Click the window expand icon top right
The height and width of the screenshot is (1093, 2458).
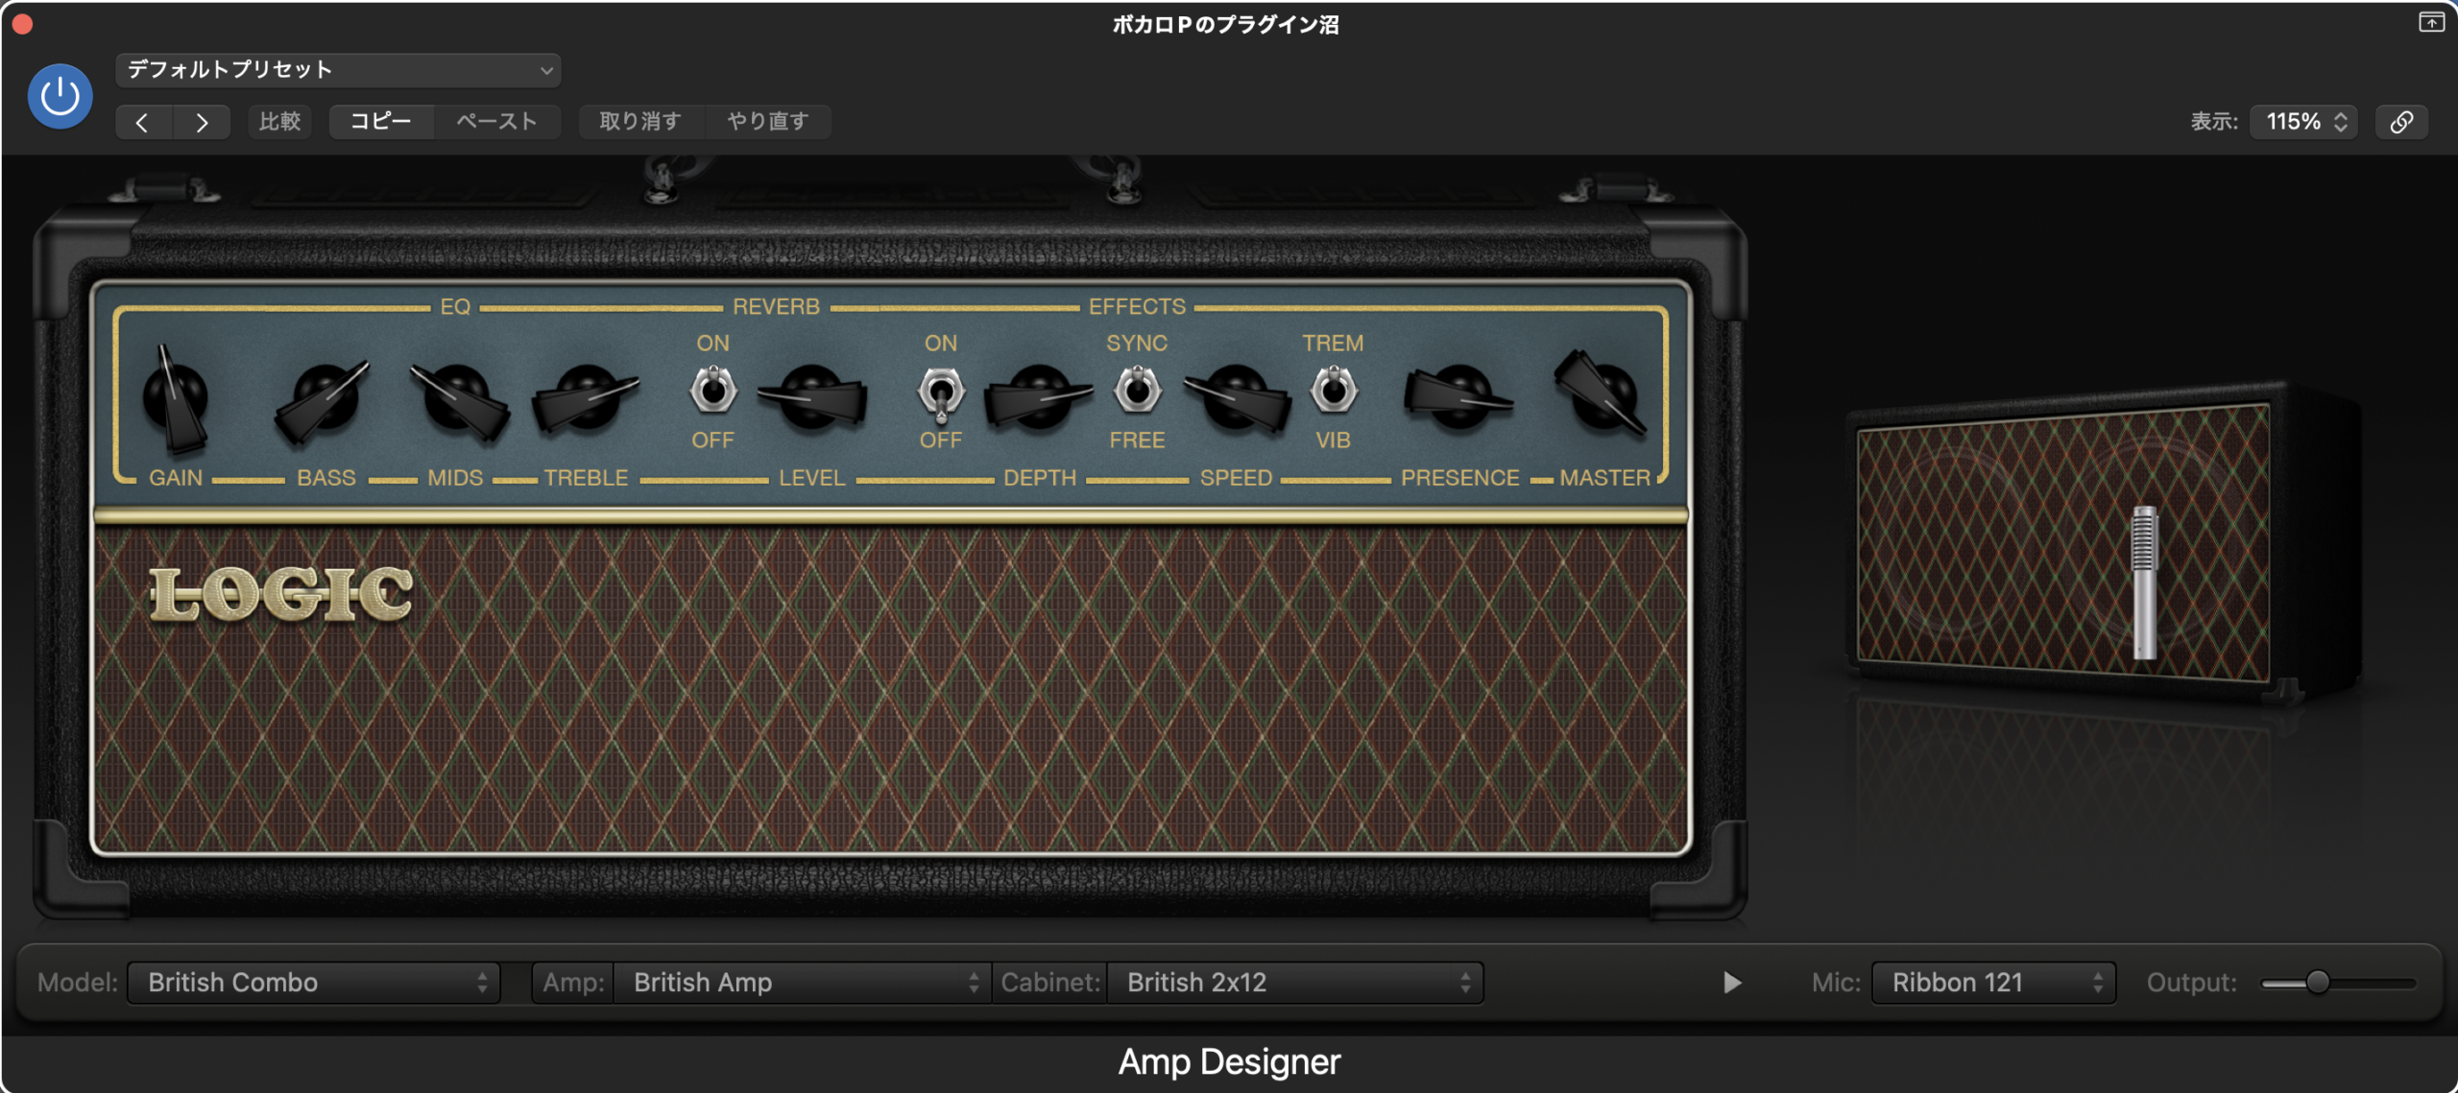pos(2431,22)
